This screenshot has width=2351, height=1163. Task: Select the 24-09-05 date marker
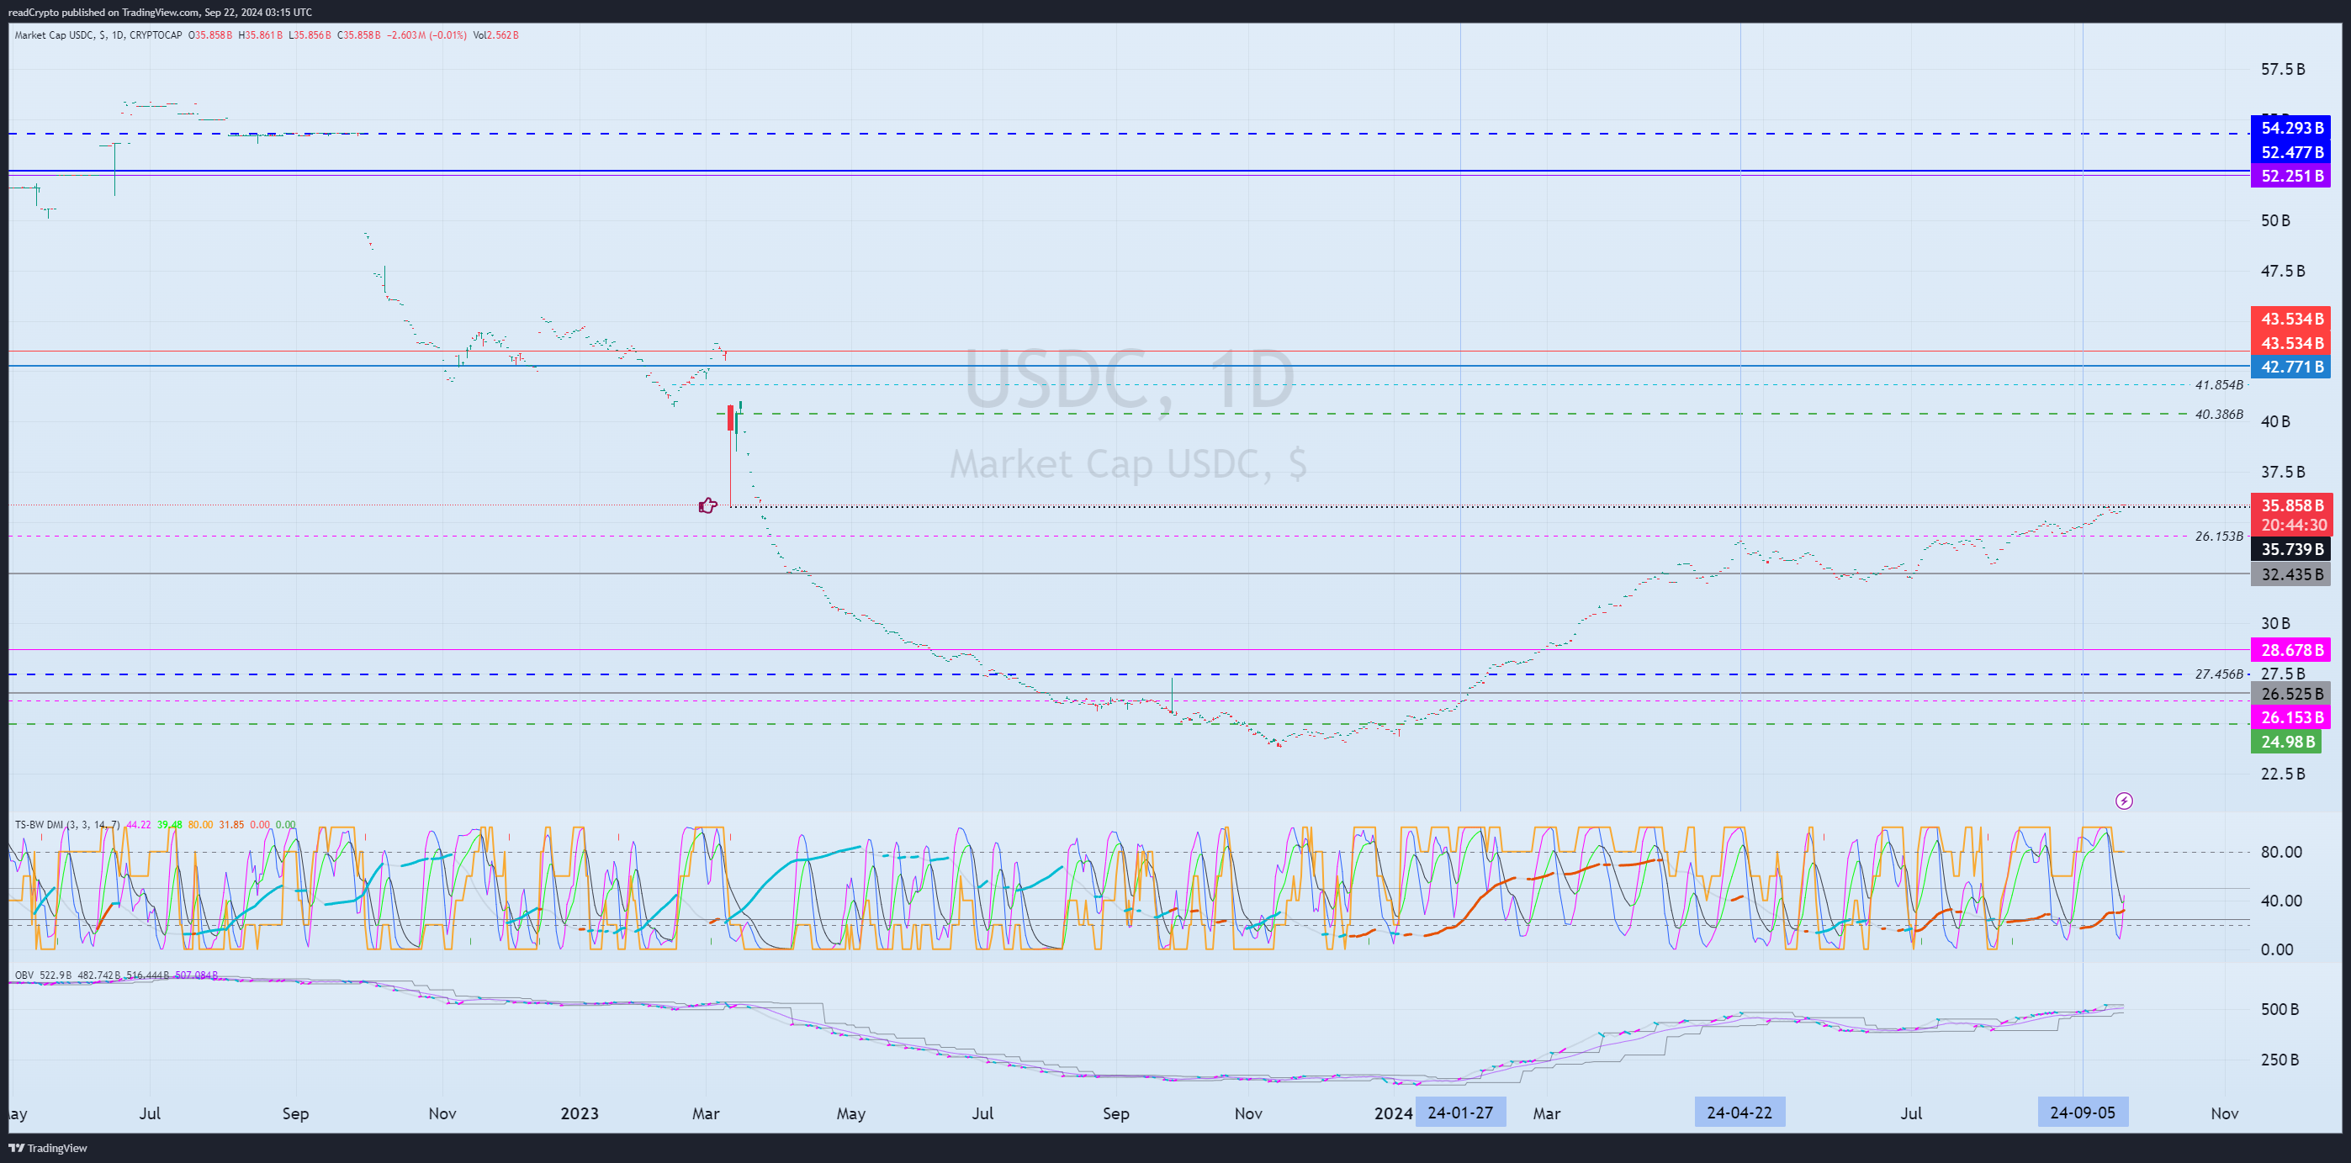[x=2083, y=1112]
